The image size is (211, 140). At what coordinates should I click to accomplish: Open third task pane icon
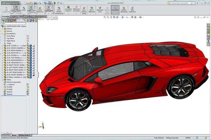click(x=208, y=31)
